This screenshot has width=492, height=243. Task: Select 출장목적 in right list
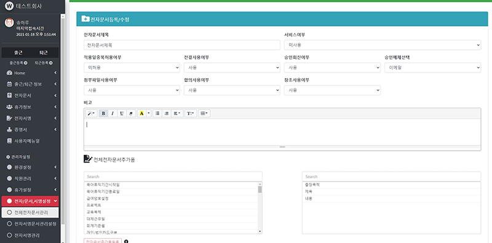[391, 185]
